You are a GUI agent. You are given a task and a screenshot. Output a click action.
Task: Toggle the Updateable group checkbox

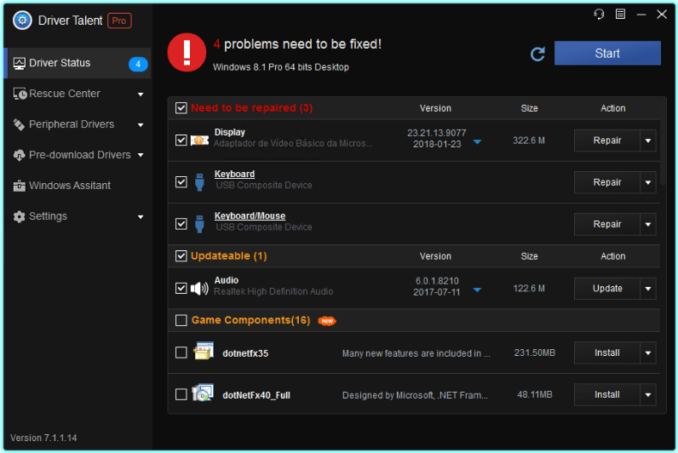coord(181,256)
